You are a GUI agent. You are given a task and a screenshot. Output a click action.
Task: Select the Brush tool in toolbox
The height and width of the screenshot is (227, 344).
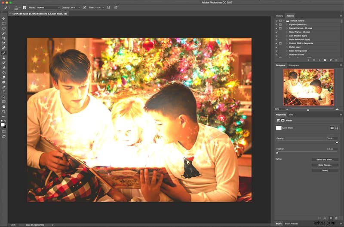[4, 53]
